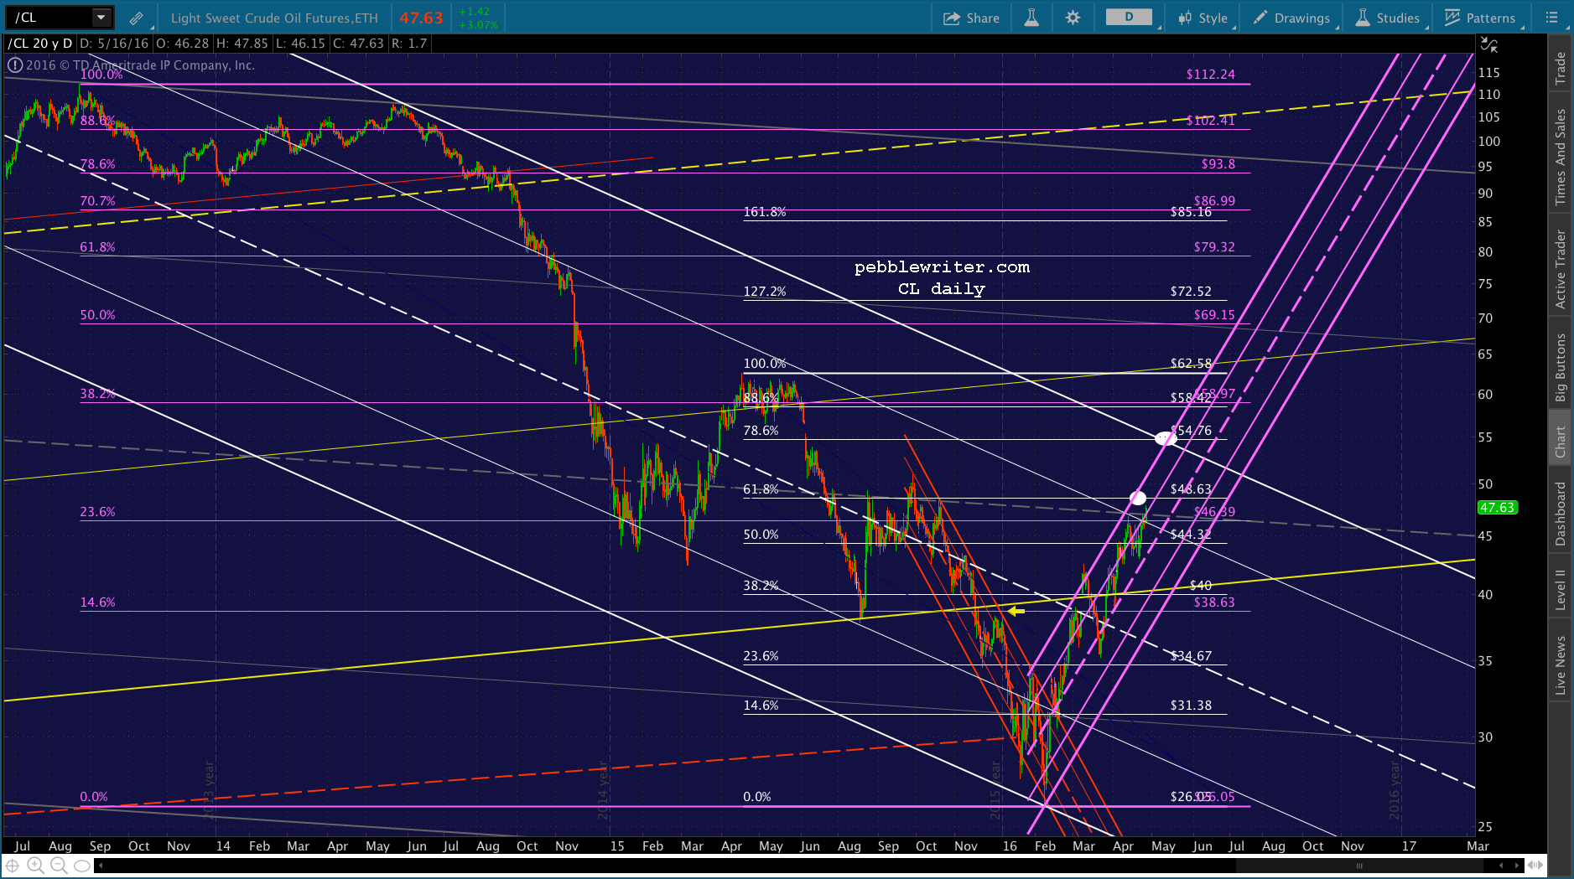
Task: Click the H: 47.85 high value
Action: [x=242, y=44]
